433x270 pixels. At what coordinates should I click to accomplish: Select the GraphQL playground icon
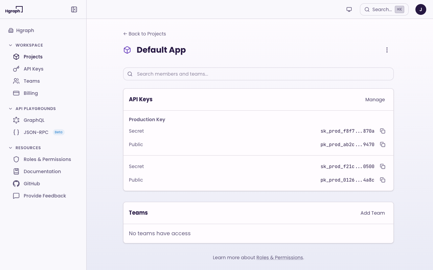pos(16,120)
